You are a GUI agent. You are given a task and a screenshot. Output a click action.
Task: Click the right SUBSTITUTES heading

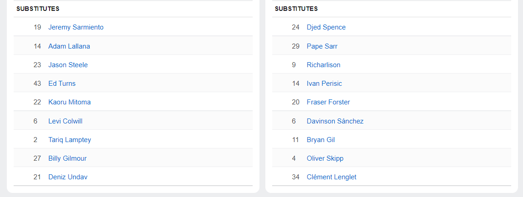pos(296,9)
